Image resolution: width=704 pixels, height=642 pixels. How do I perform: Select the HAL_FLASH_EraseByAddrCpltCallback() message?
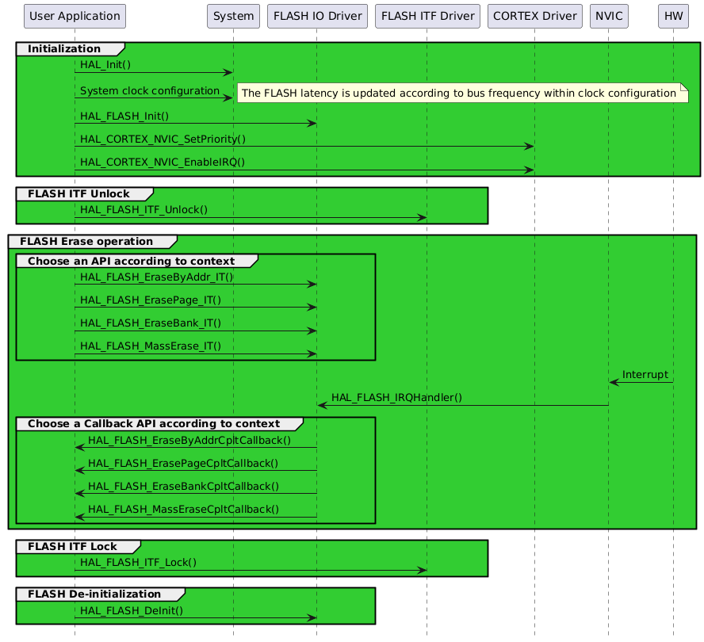189,441
